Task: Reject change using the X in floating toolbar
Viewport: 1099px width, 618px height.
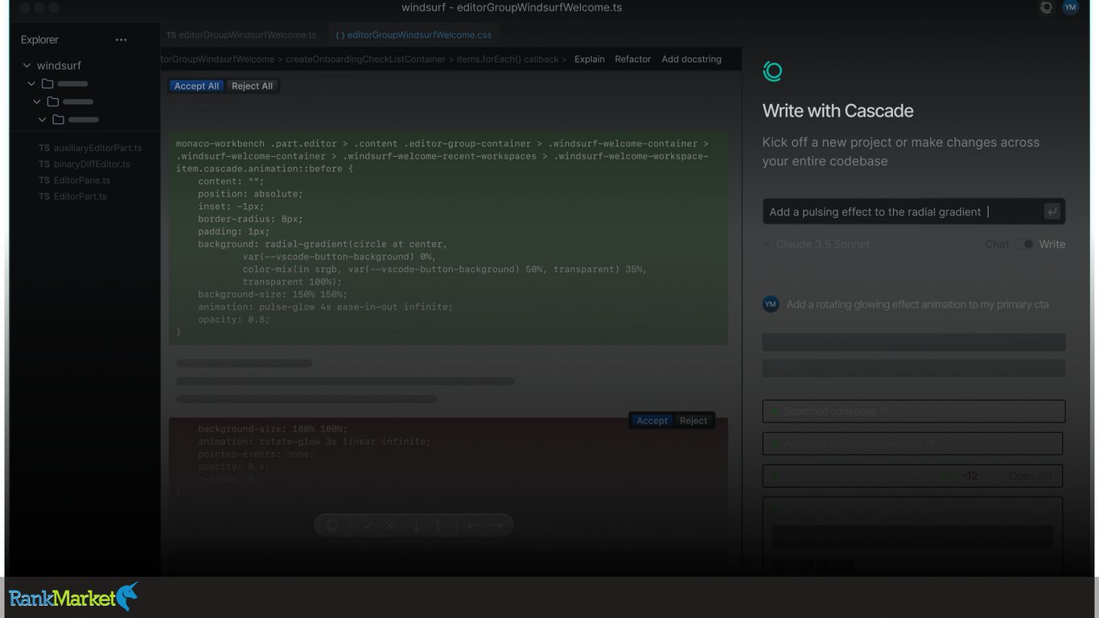Action: point(389,525)
